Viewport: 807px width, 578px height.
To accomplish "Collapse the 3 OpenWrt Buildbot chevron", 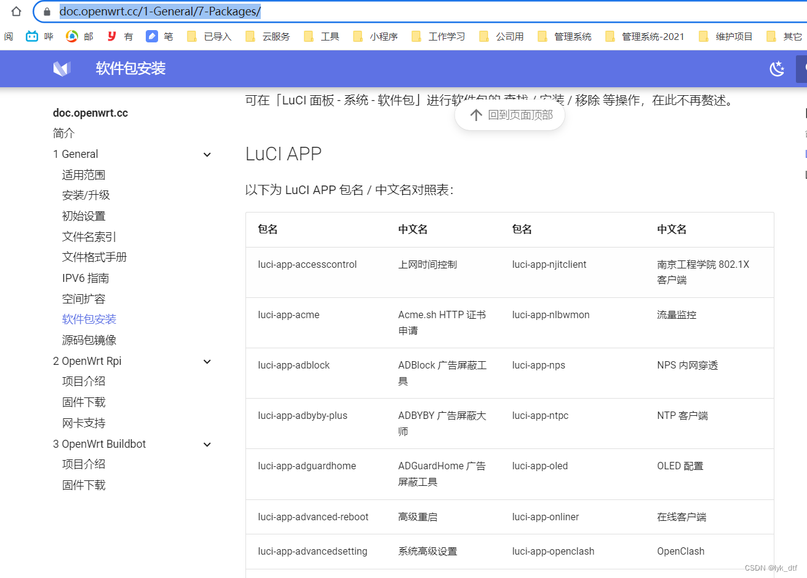I will pyautogui.click(x=207, y=445).
